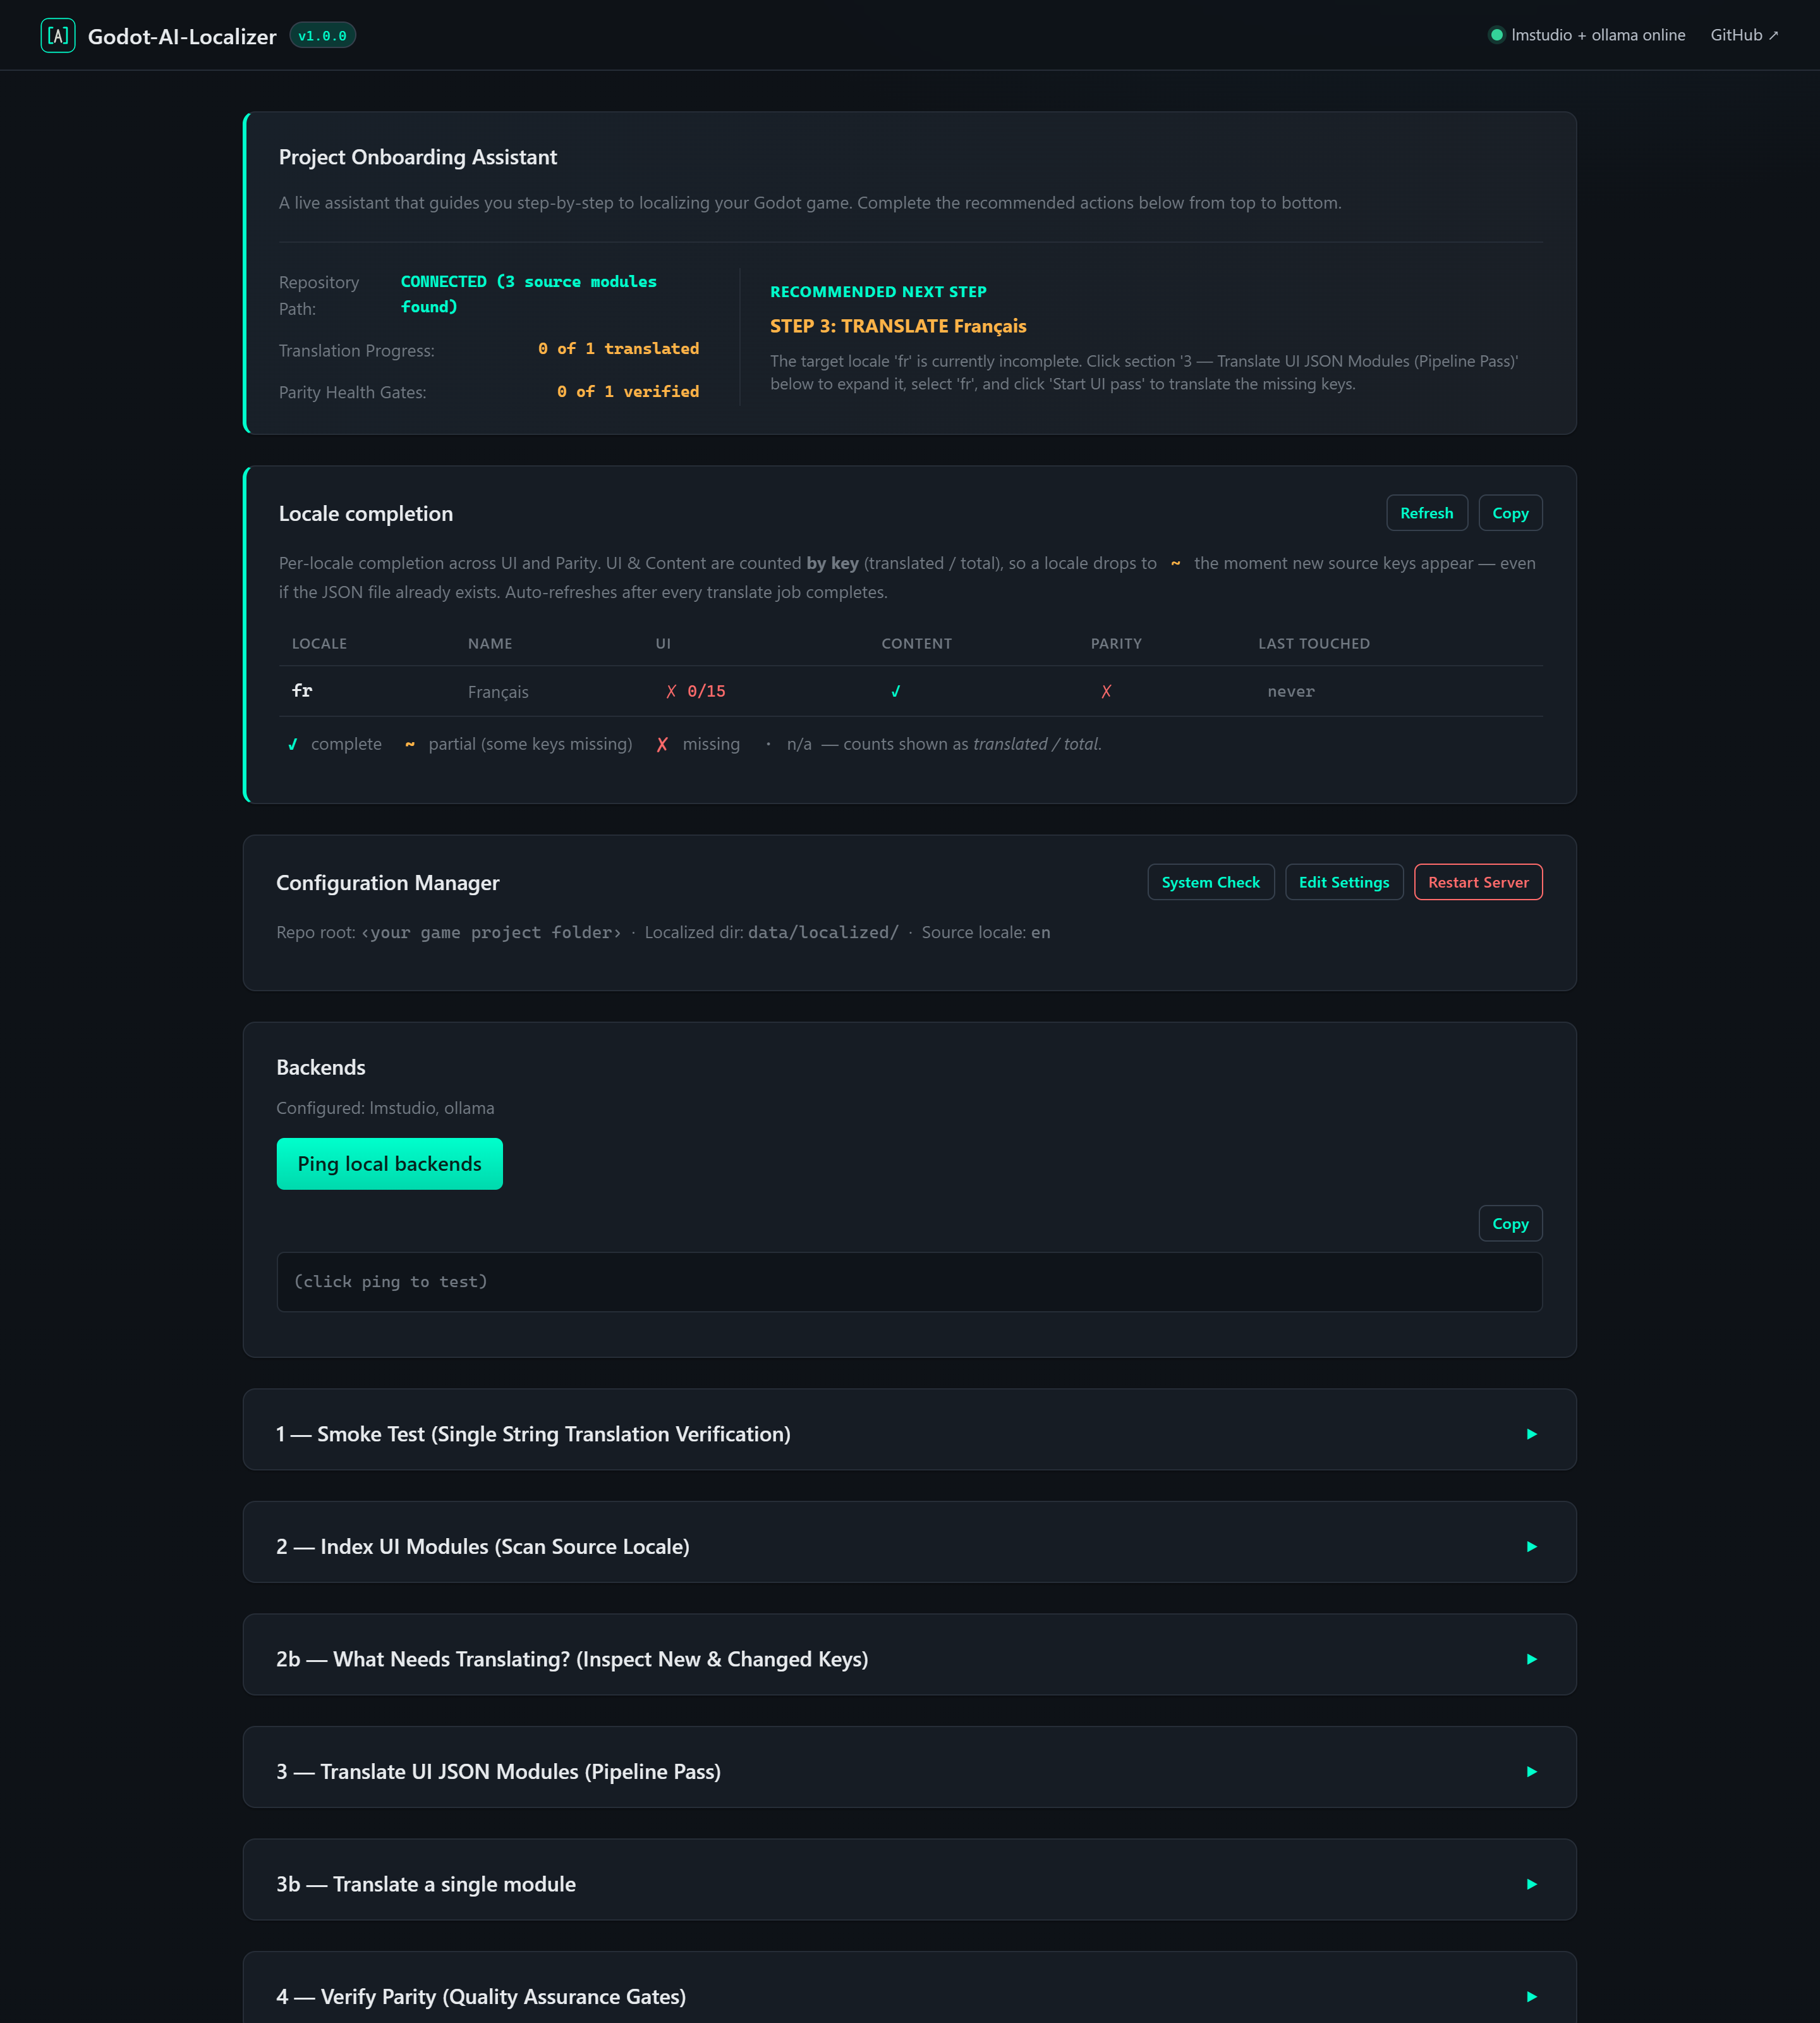1820x2023 pixels.
Task: Click the v1.0.0 version badge
Action: click(322, 36)
